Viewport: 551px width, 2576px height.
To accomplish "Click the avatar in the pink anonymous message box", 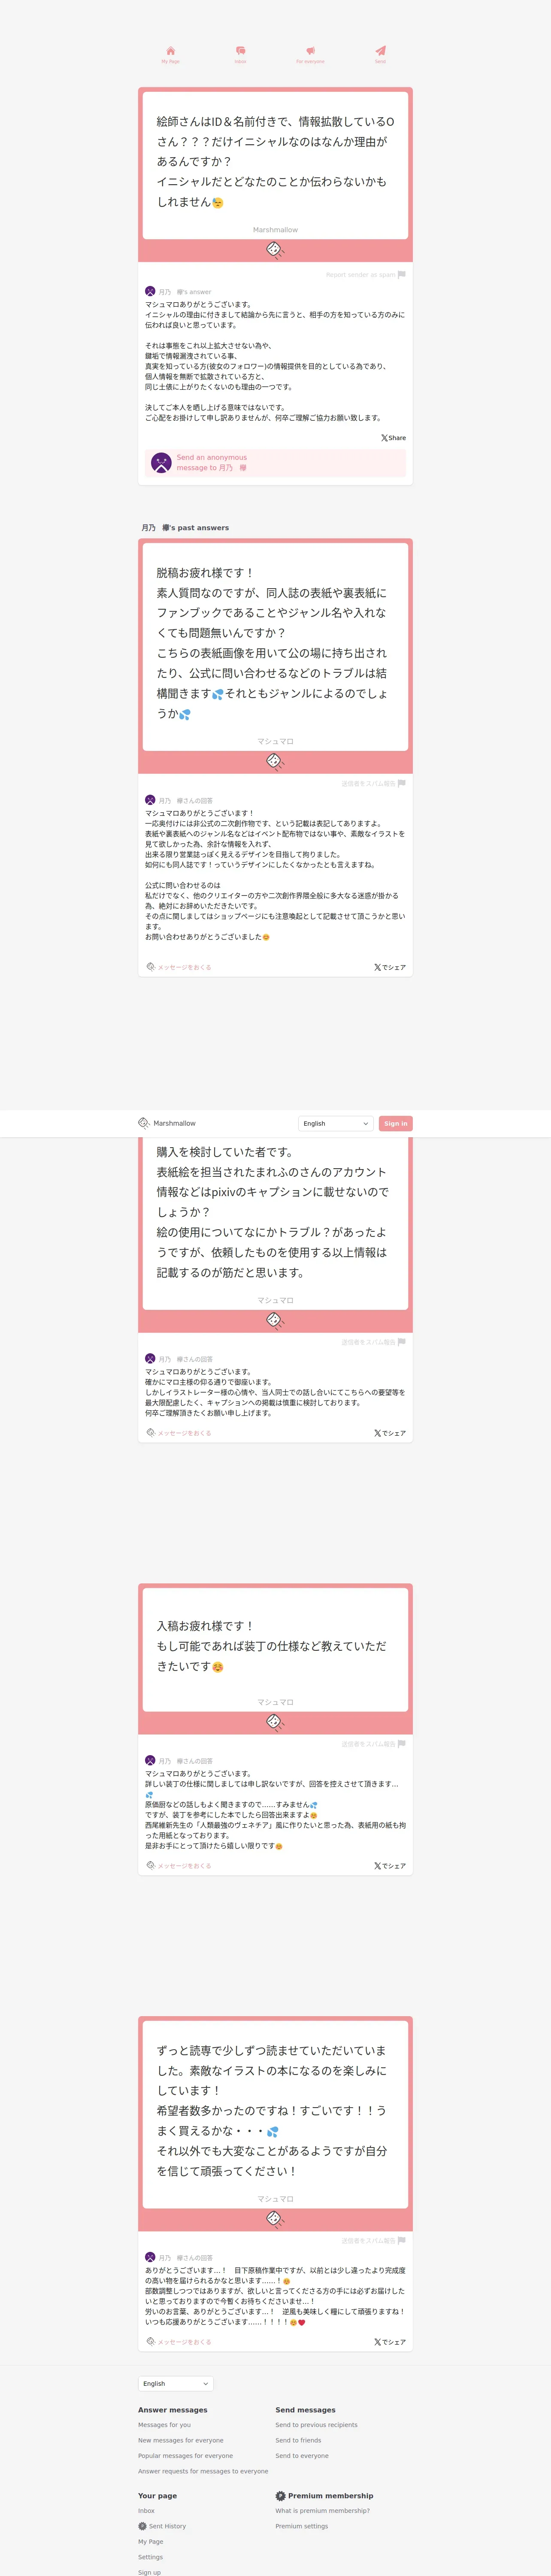I will tap(161, 463).
